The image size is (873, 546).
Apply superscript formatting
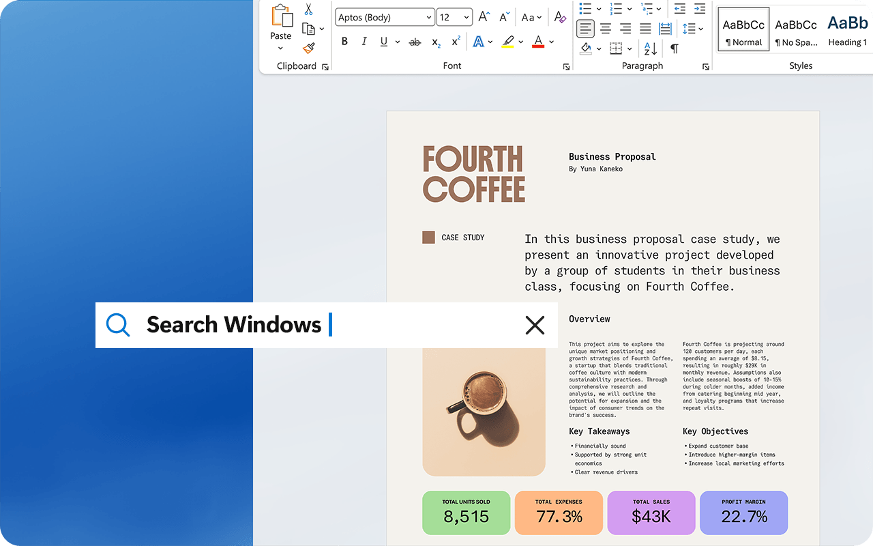[x=456, y=41]
